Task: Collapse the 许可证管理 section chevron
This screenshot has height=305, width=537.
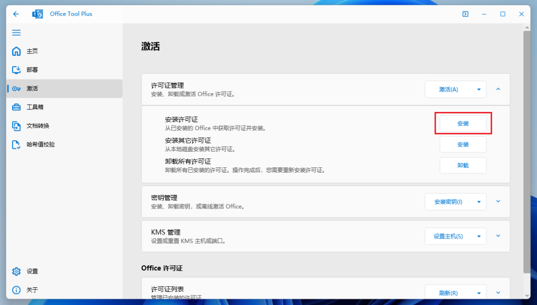Action: pyautogui.click(x=498, y=89)
